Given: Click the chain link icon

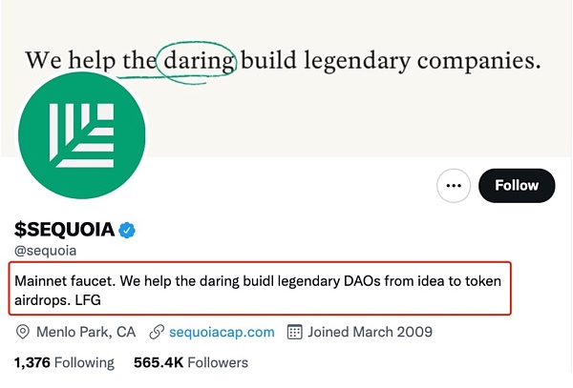Looking at the screenshot, I should pyautogui.click(x=157, y=332).
